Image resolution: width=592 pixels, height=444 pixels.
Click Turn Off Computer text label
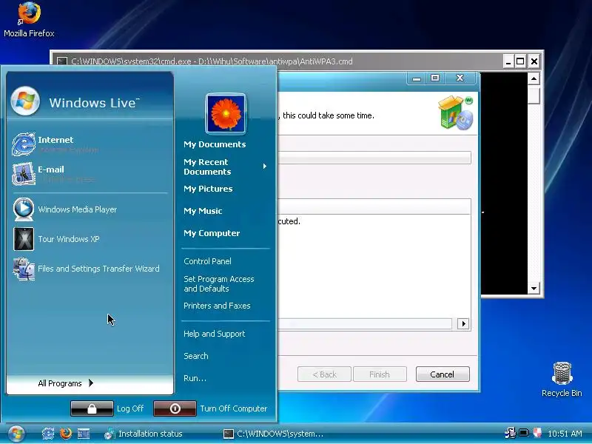tap(233, 408)
